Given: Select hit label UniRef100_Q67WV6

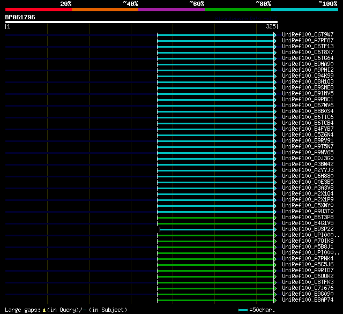Looking at the screenshot, I should (308, 106).
